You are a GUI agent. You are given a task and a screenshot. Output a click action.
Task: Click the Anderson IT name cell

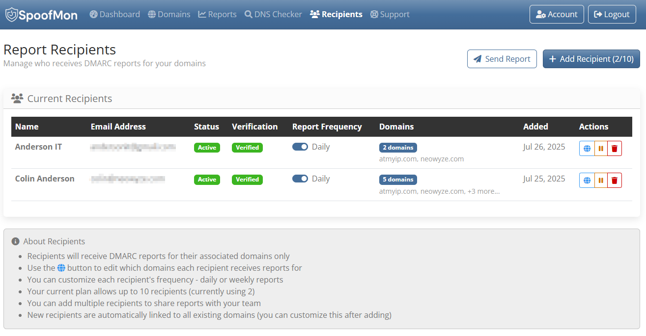point(39,147)
